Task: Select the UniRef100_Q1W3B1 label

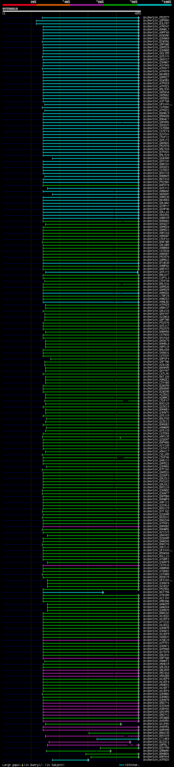Action: 156,80
